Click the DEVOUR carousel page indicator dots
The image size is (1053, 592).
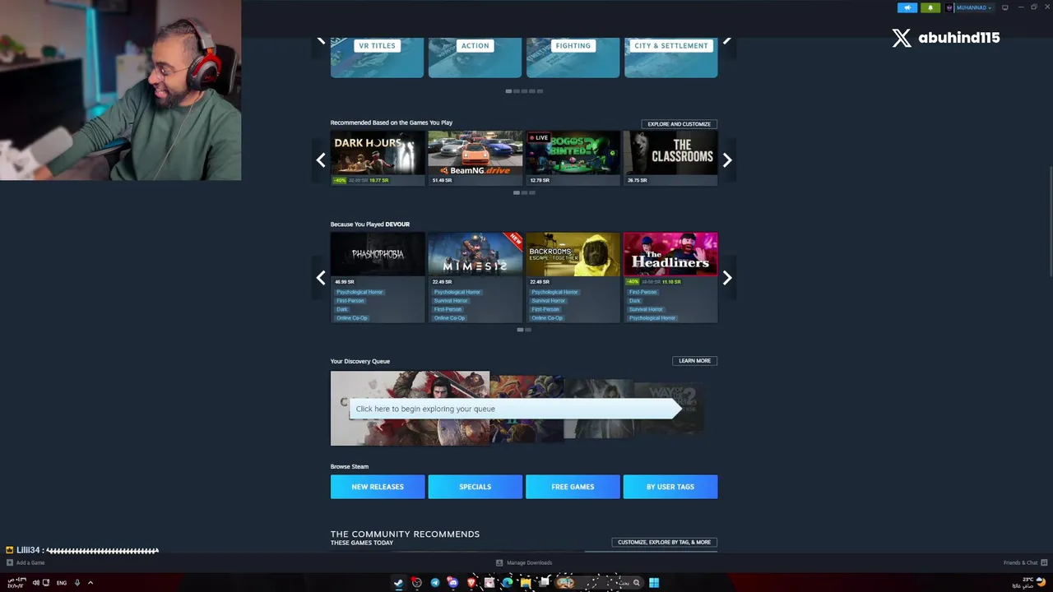524,330
